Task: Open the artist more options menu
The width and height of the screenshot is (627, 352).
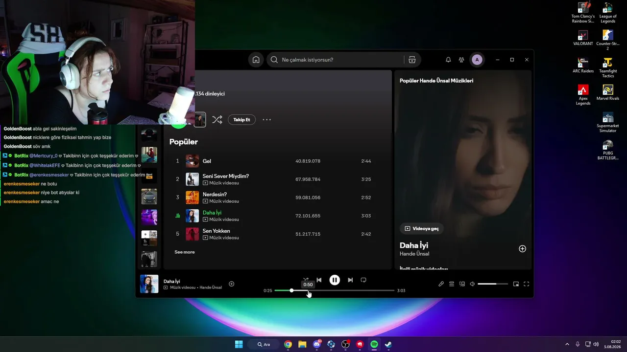Action: [266, 120]
